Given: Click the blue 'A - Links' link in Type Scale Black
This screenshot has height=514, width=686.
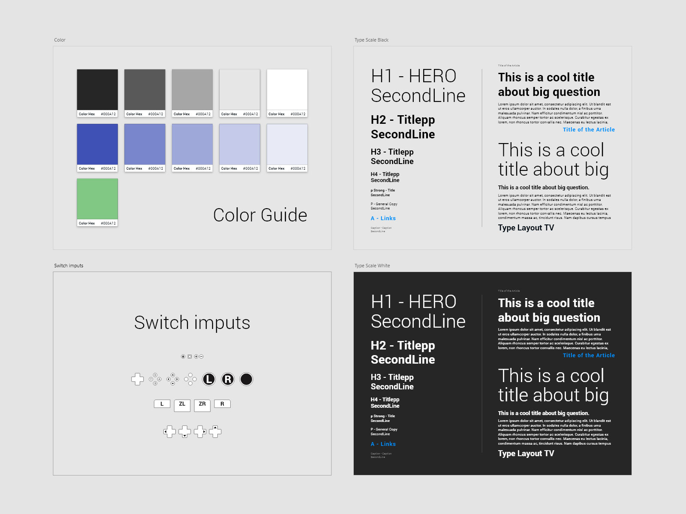Looking at the screenshot, I should click(383, 218).
